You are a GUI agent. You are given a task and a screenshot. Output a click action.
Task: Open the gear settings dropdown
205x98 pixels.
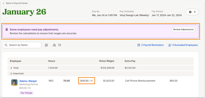pos(192,12)
